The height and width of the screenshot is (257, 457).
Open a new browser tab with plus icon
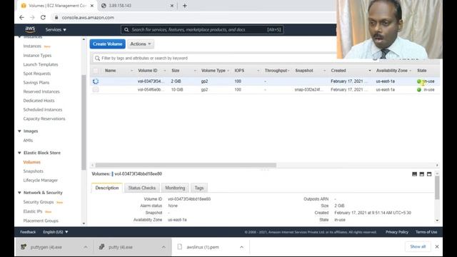click(184, 6)
